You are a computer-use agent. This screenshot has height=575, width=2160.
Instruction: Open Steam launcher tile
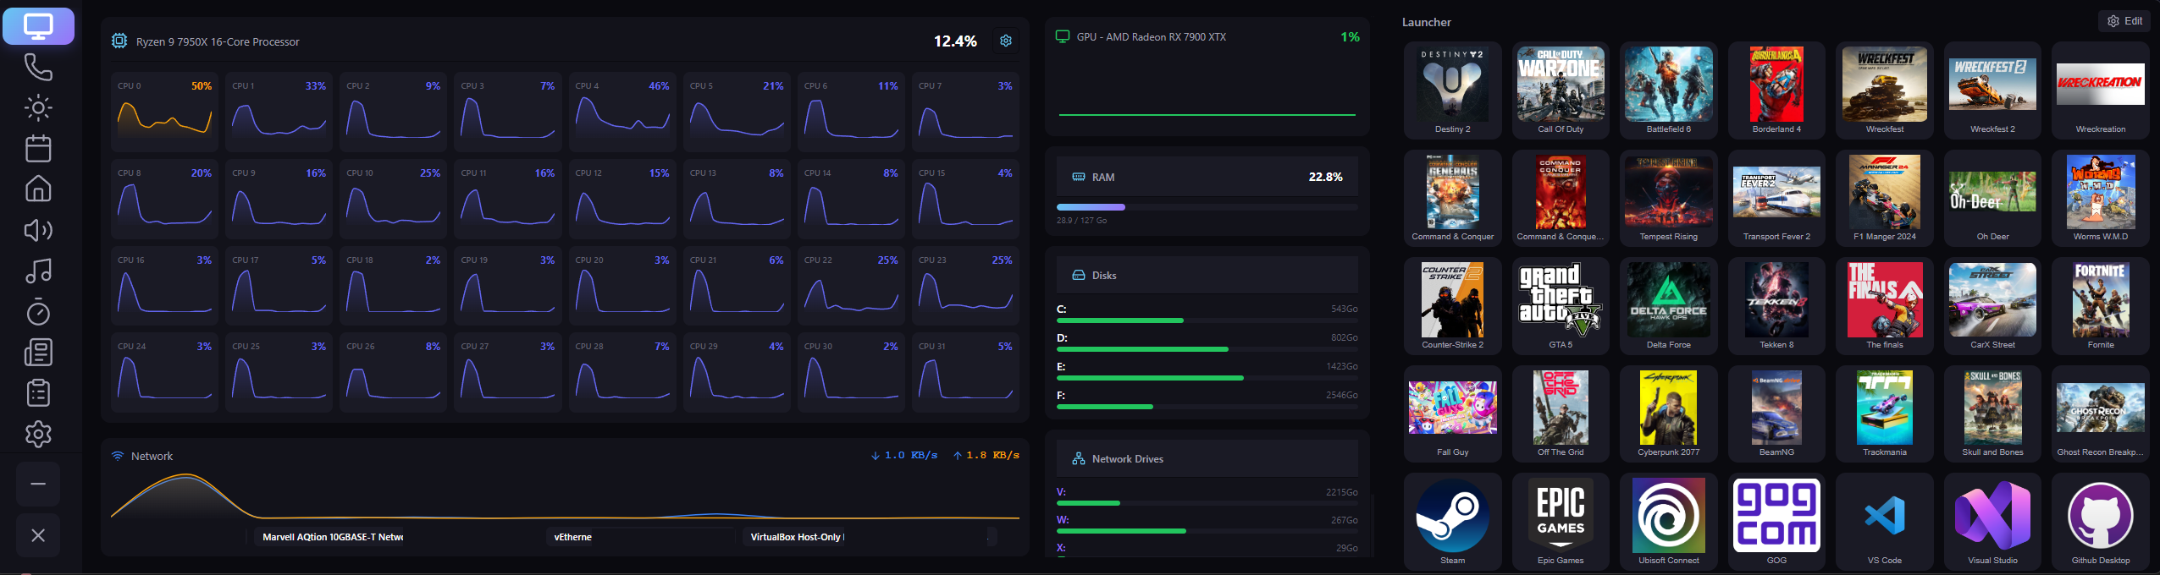1452,521
